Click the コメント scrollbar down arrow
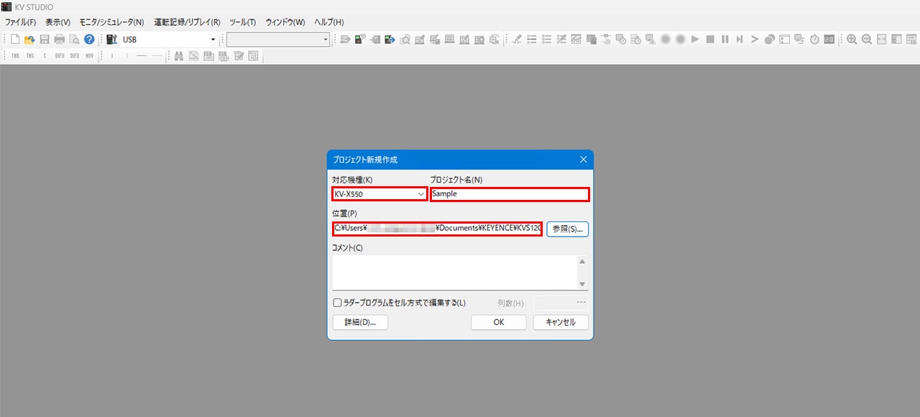The image size is (920, 417). pos(582,283)
